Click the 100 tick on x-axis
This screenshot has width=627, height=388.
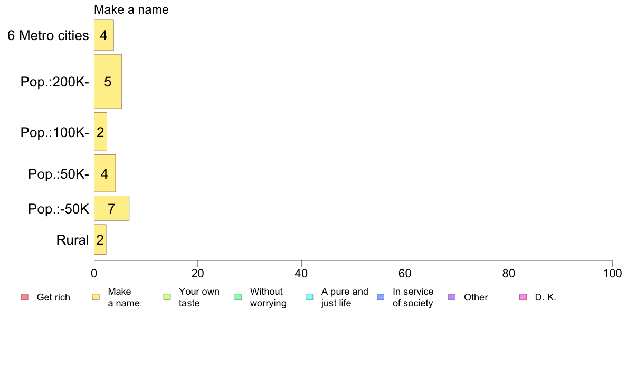612,273
